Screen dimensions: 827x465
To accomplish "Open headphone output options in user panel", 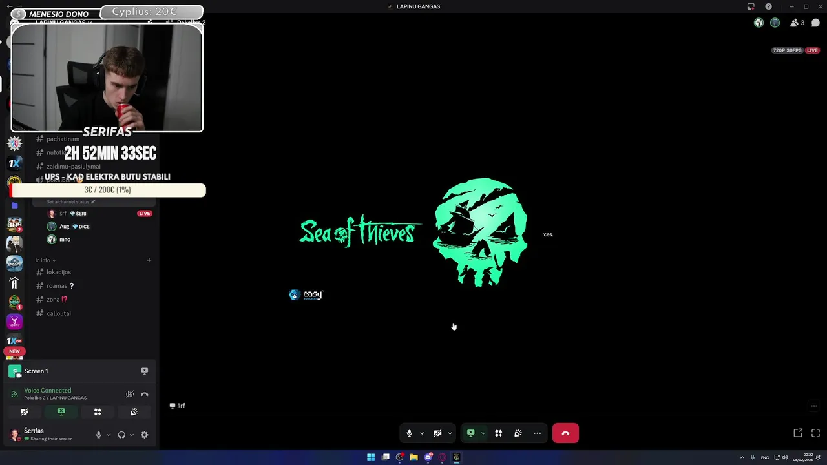I will [x=131, y=435].
